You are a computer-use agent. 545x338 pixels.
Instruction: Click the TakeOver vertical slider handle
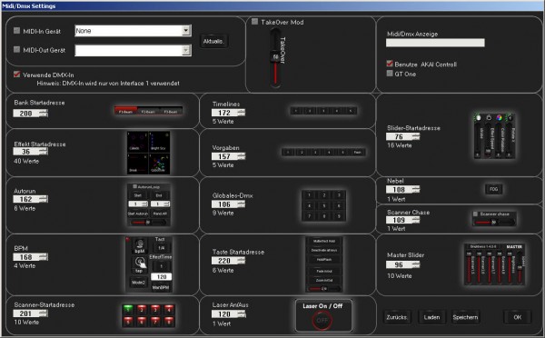point(275,56)
